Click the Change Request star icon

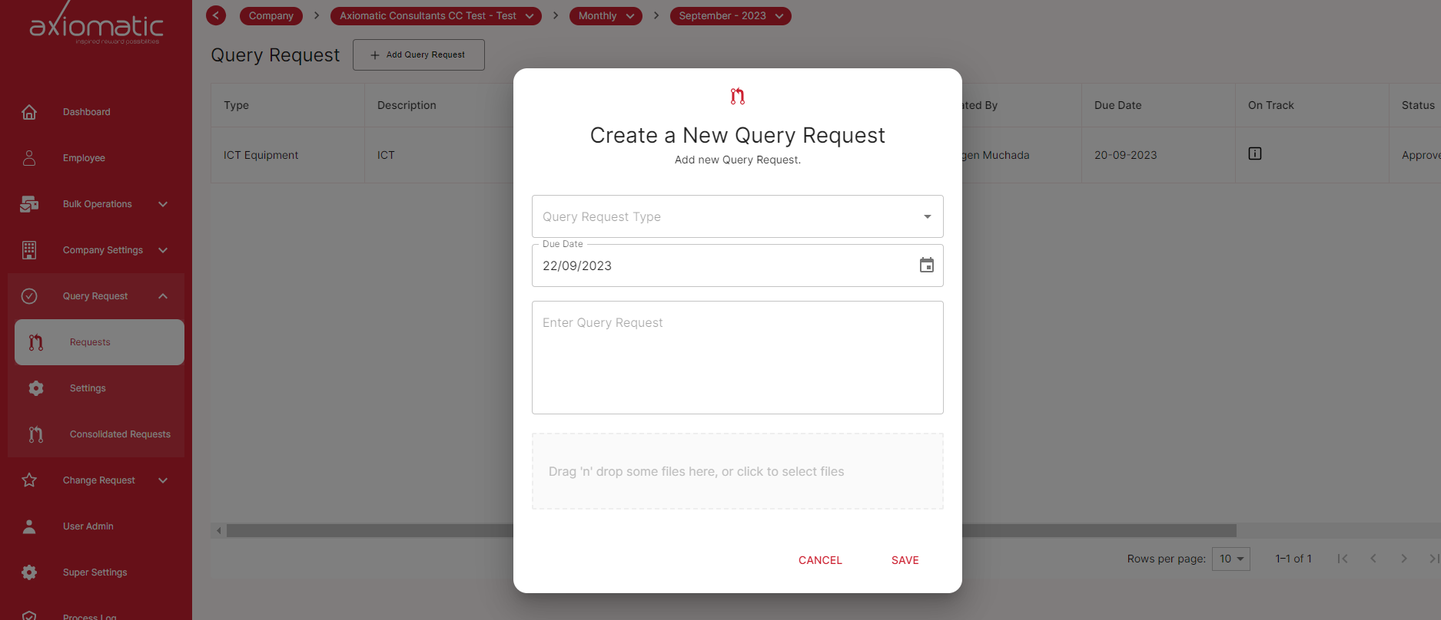tap(29, 480)
